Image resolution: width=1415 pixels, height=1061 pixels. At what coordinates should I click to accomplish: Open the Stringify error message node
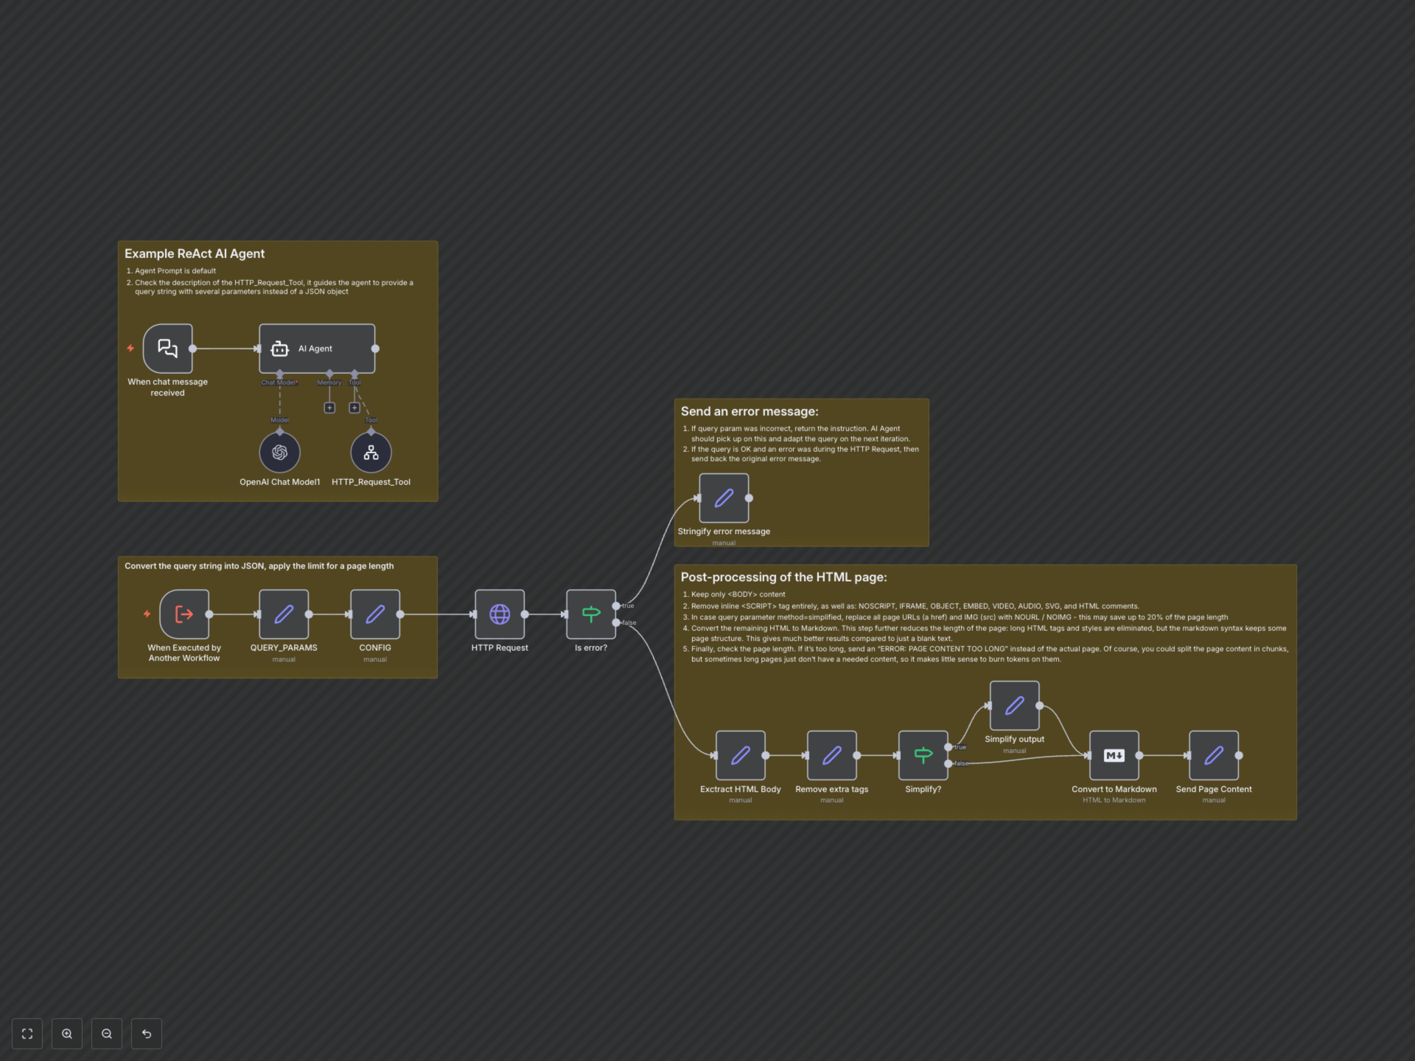[723, 498]
